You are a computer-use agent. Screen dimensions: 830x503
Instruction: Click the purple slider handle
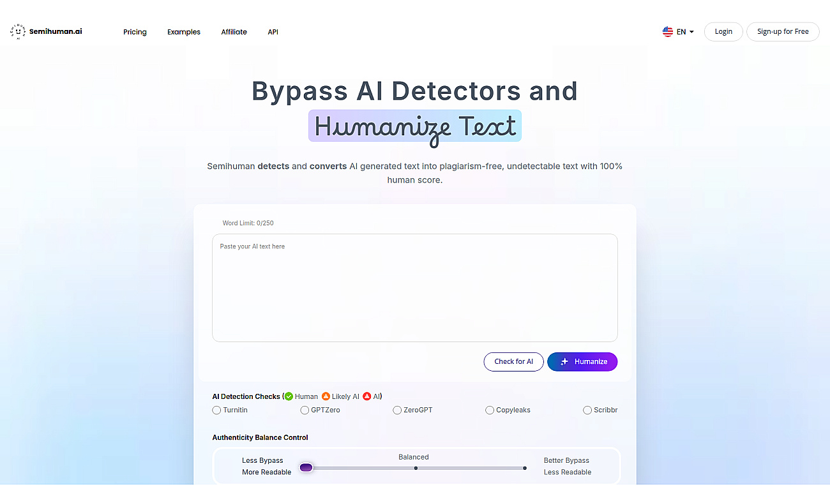click(x=306, y=468)
